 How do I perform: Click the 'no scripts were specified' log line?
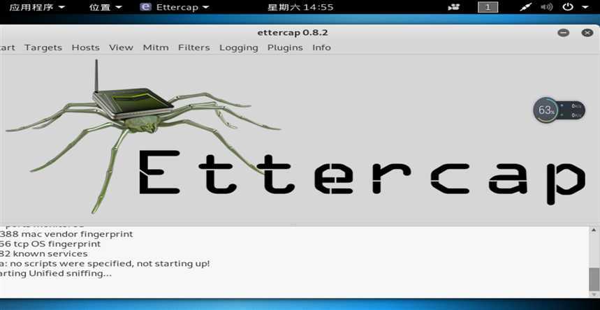pos(105,264)
